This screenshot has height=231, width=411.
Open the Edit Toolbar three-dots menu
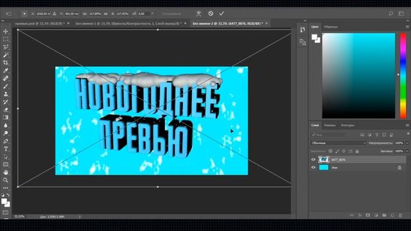[x=6, y=188]
